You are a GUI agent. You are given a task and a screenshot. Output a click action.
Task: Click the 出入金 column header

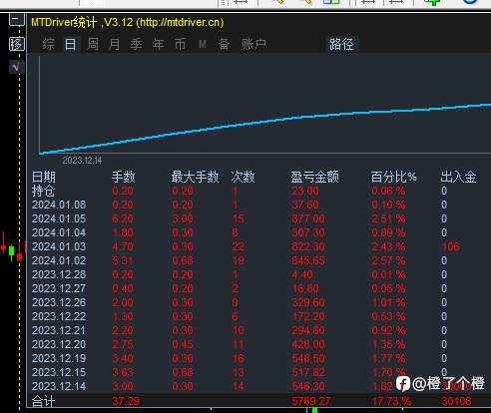pos(458,177)
